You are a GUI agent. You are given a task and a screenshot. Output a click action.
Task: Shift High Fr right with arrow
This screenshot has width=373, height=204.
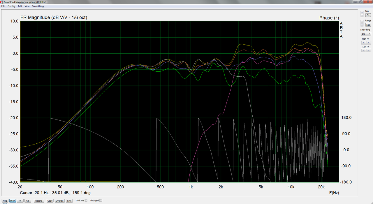[368, 43]
